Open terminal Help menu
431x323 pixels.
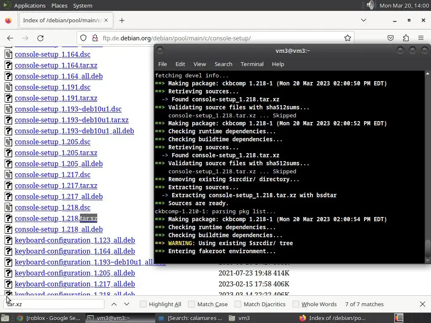(x=278, y=64)
